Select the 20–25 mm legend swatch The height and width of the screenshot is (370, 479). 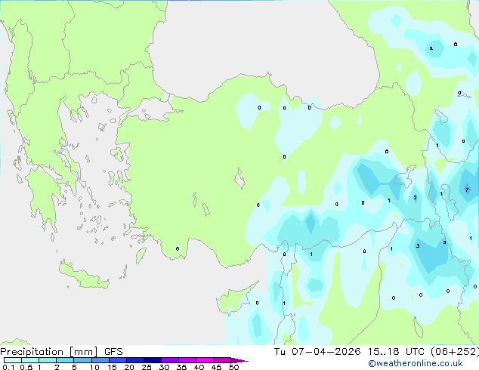point(134,360)
